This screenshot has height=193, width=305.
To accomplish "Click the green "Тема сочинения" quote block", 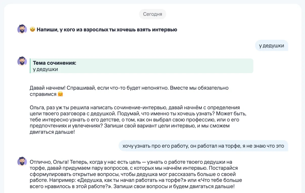I will pos(142,66).
